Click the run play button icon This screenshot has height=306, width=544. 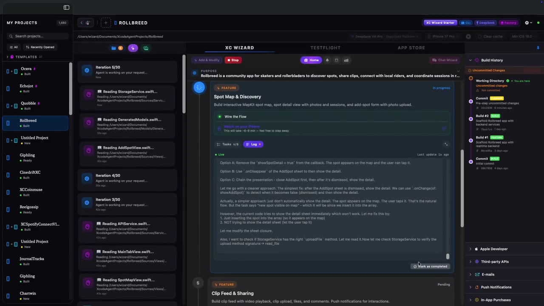[468, 37]
